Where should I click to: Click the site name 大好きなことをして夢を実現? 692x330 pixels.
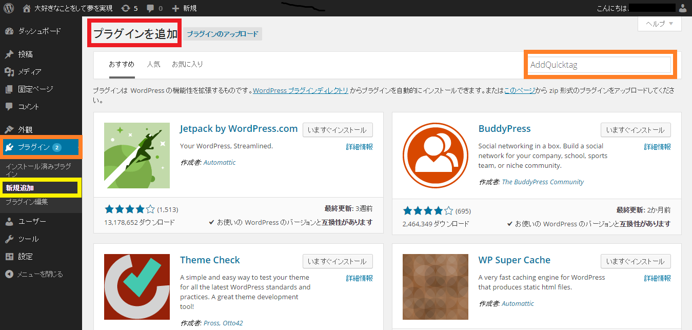click(x=73, y=8)
